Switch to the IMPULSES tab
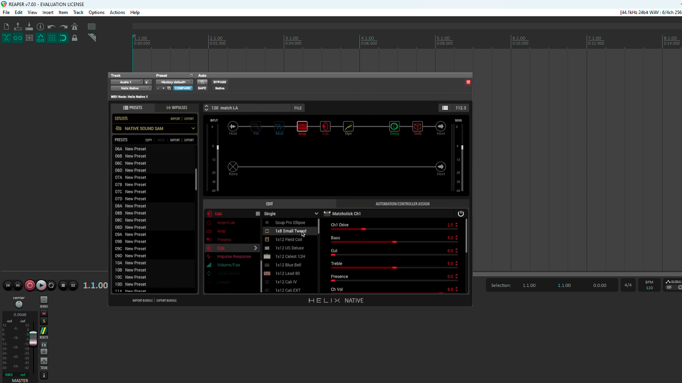Screen dimensions: 682x383 pos(177,108)
